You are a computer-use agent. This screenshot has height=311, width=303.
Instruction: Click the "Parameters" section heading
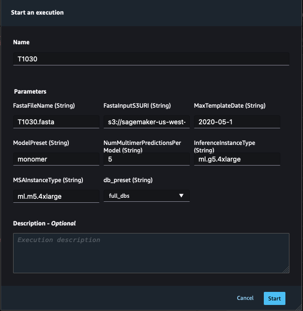[30, 92]
